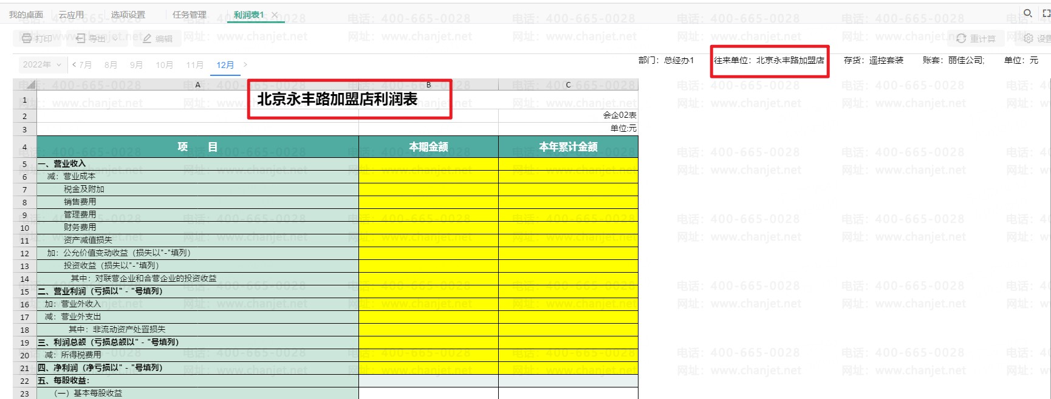Select the 8月 month tab
Viewport: 1051px width, 399px height.
point(111,65)
